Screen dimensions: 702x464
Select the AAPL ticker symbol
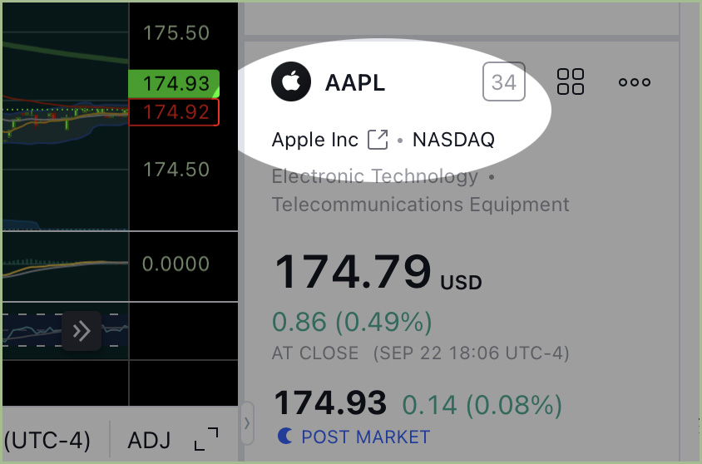tap(355, 83)
